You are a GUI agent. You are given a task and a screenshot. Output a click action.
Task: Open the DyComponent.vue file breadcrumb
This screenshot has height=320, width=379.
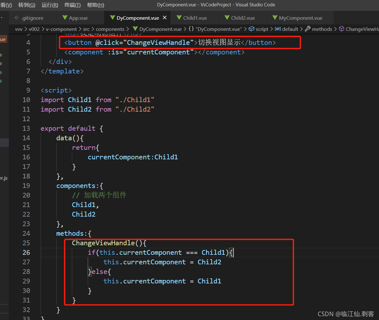click(x=160, y=29)
